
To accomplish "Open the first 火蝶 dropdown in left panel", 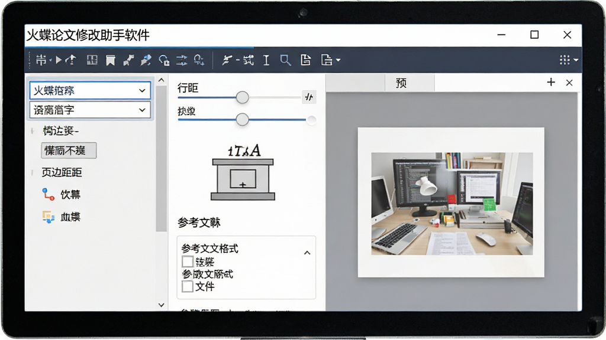I will (x=90, y=90).
